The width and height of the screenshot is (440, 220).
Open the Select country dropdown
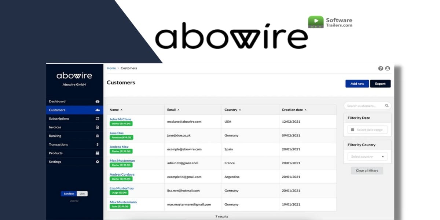(367, 157)
